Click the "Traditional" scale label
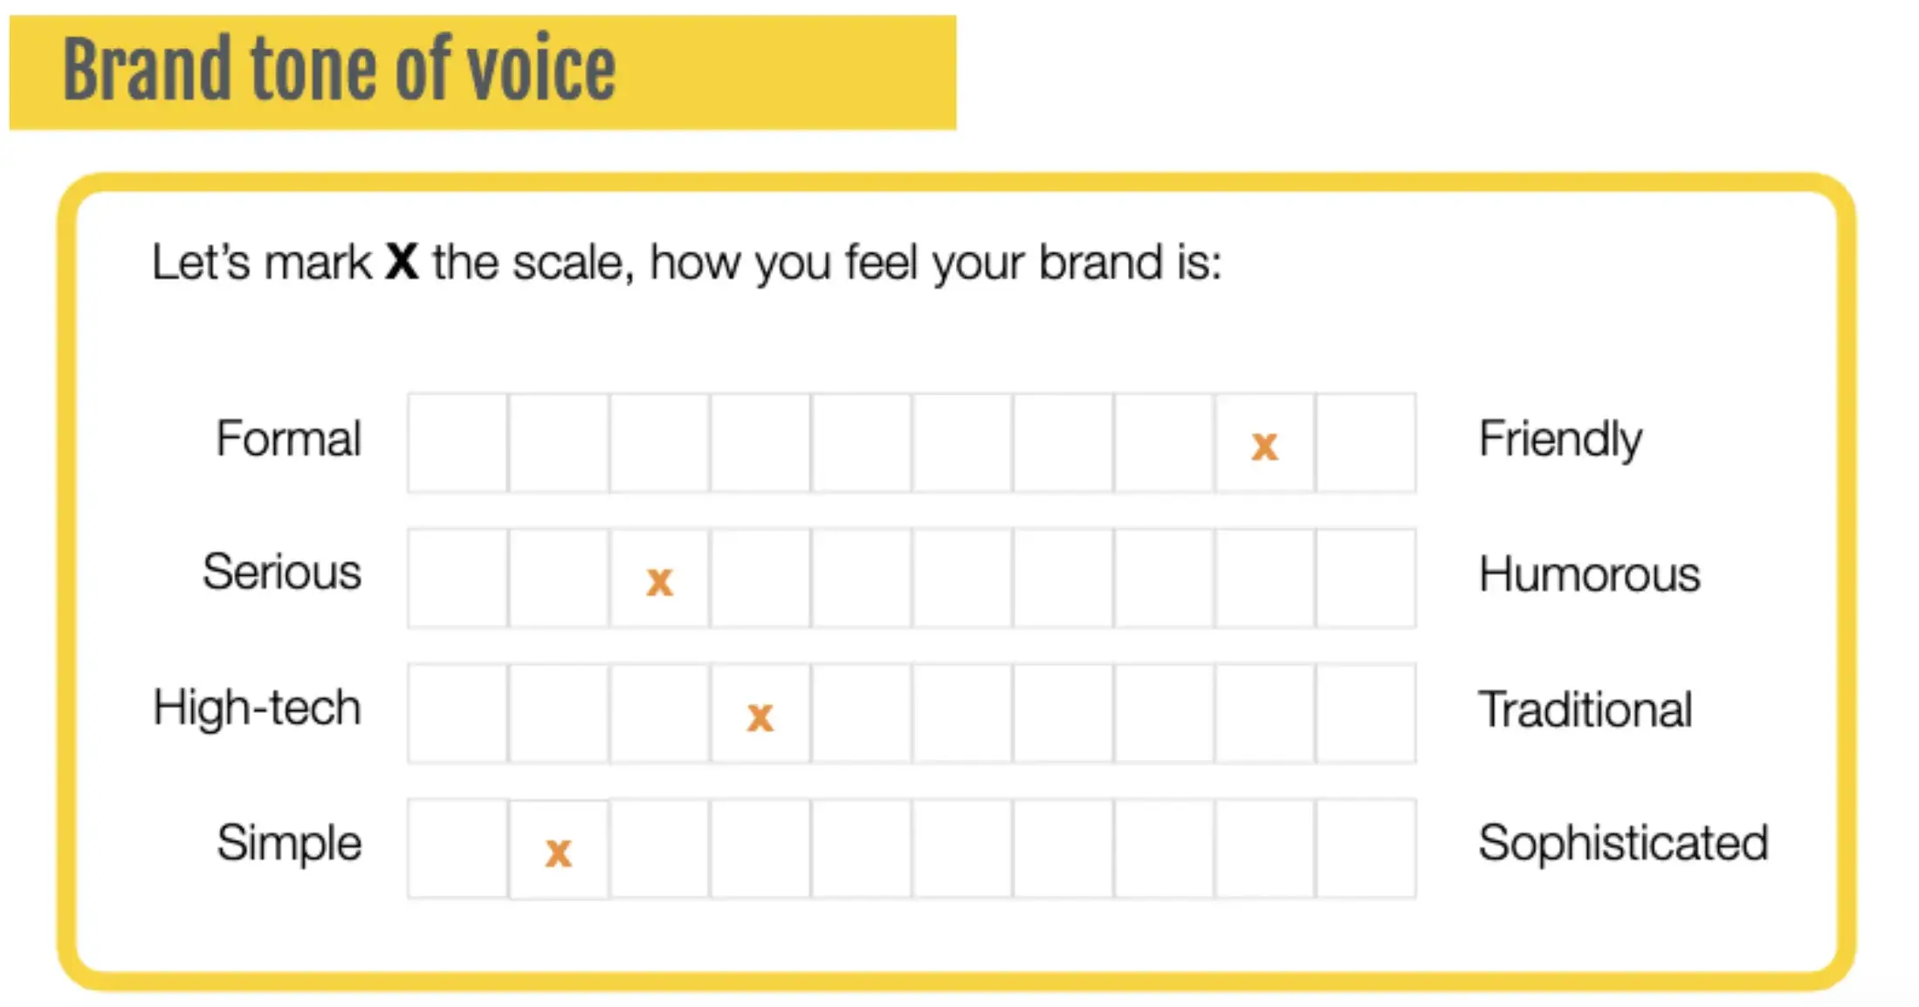Image resolution: width=1919 pixels, height=1007 pixels. 1585,709
